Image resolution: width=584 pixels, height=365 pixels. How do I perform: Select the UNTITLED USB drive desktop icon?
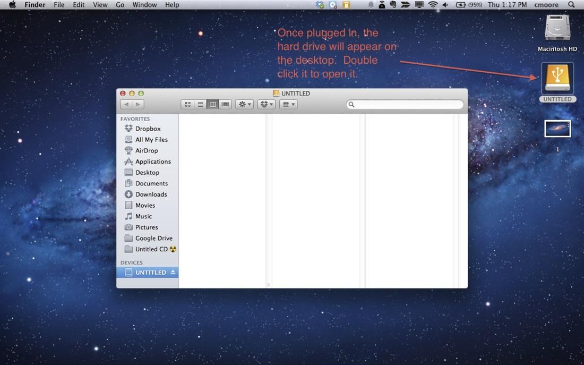557,79
